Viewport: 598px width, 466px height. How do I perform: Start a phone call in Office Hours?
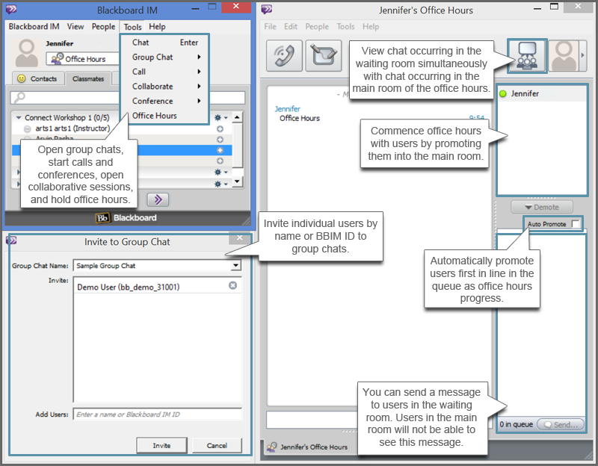[x=284, y=55]
